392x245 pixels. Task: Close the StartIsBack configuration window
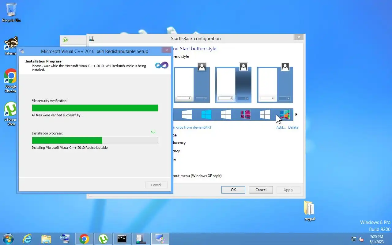click(299, 37)
